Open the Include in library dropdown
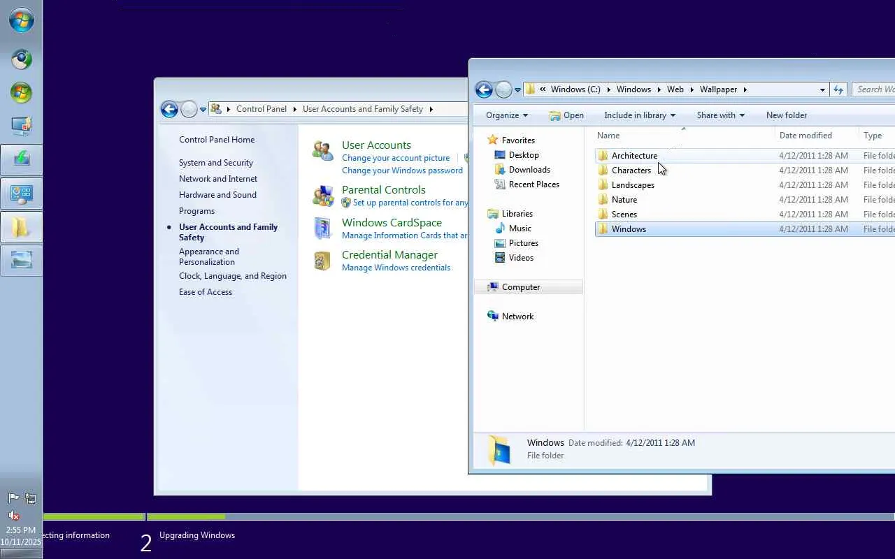This screenshot has height=559, width=895. [640, 115]
